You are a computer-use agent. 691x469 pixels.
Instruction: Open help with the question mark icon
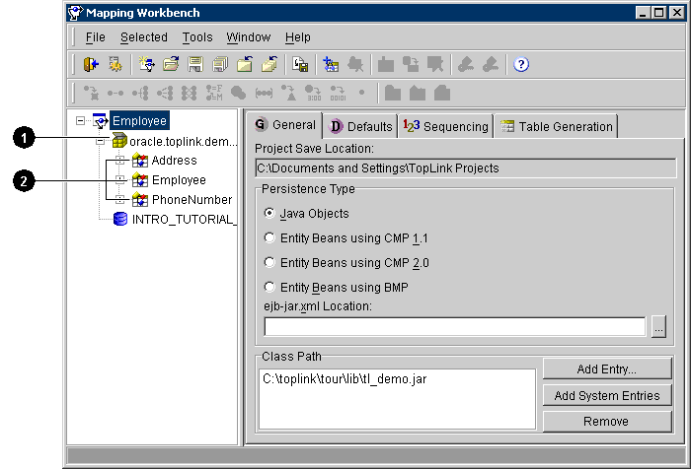click(x=521, y=65)
